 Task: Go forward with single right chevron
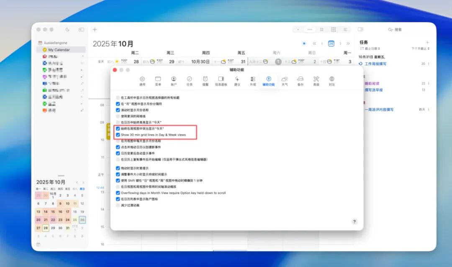[340, 43]
